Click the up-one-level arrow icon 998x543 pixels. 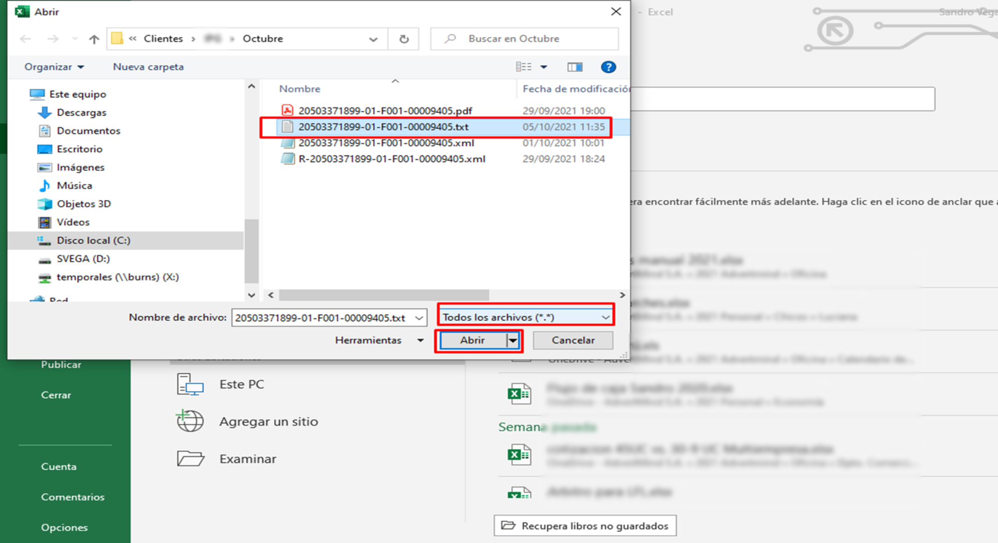94,39
